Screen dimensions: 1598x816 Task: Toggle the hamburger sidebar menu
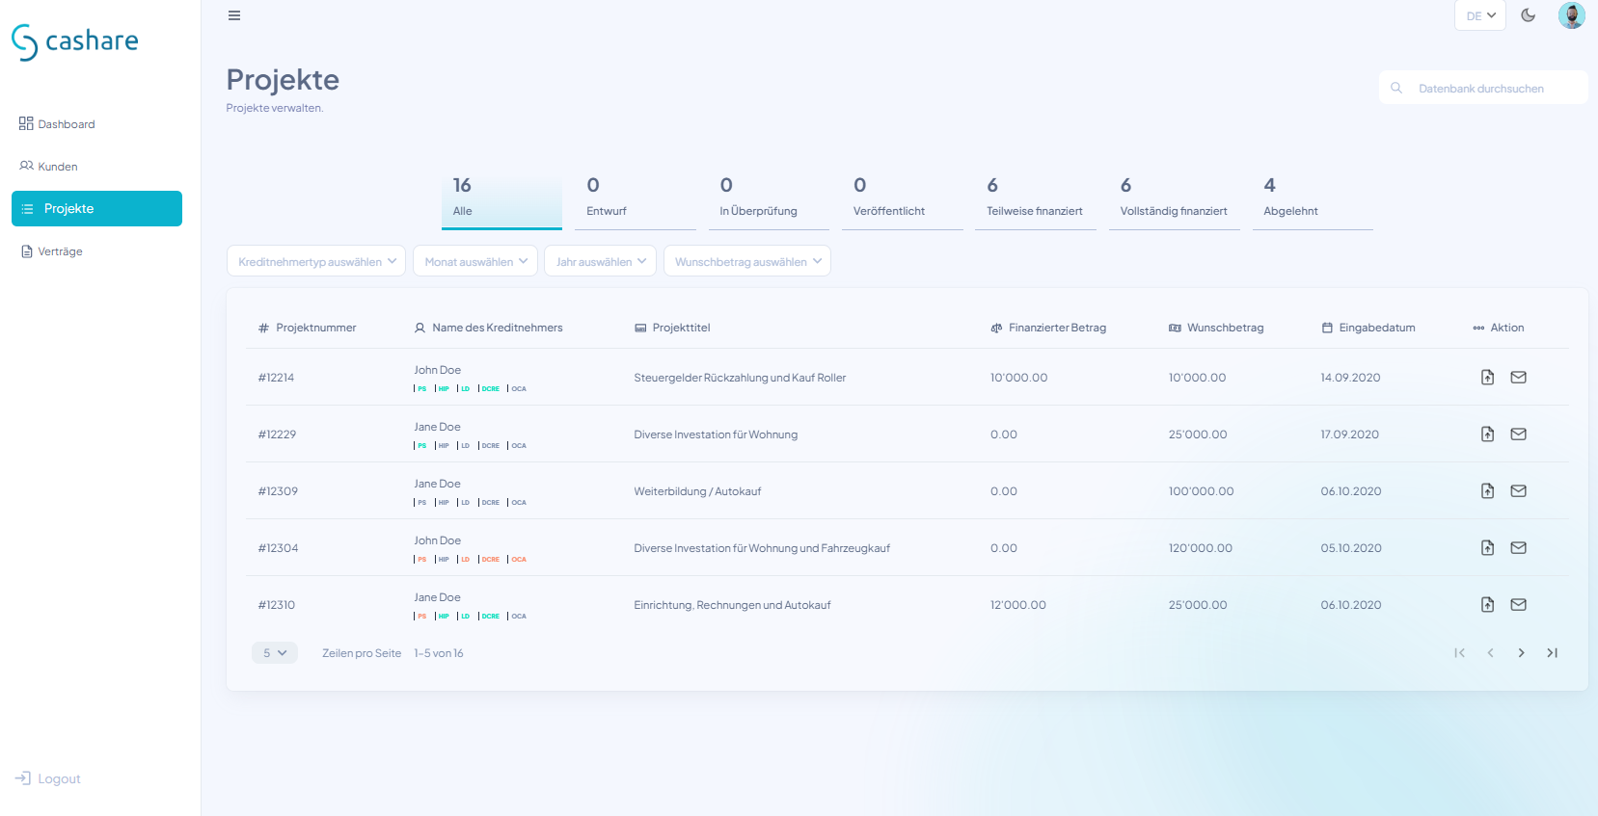[x=234, y=15]
